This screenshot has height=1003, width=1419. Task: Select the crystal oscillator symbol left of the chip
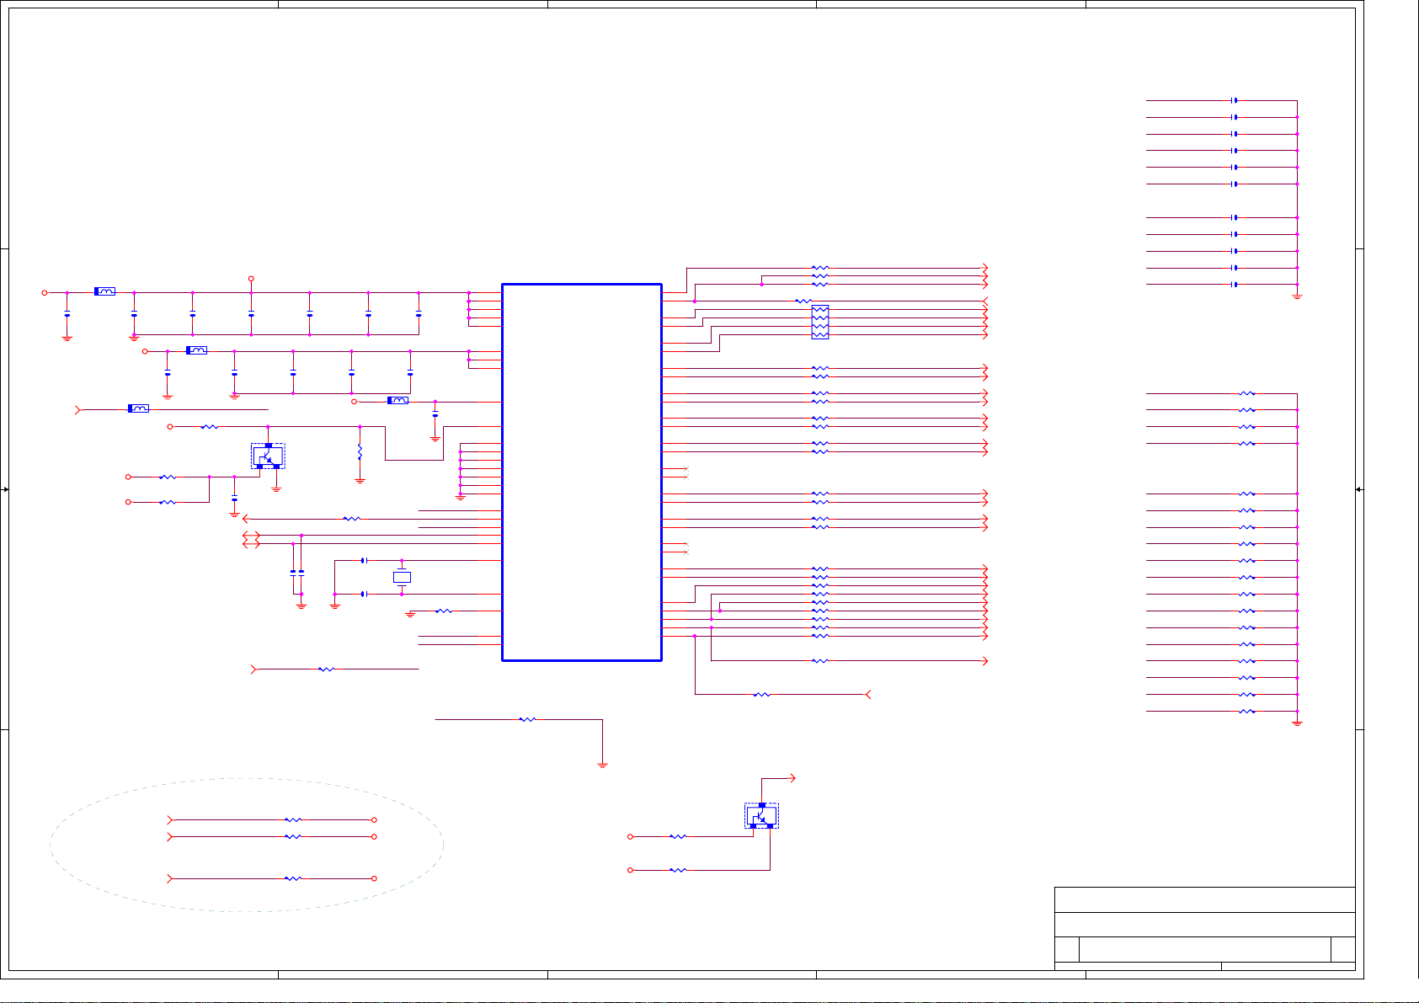pos(402,578)
